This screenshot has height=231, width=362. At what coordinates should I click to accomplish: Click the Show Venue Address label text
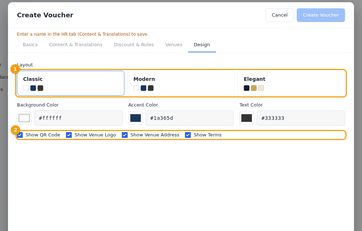[155, 135]
